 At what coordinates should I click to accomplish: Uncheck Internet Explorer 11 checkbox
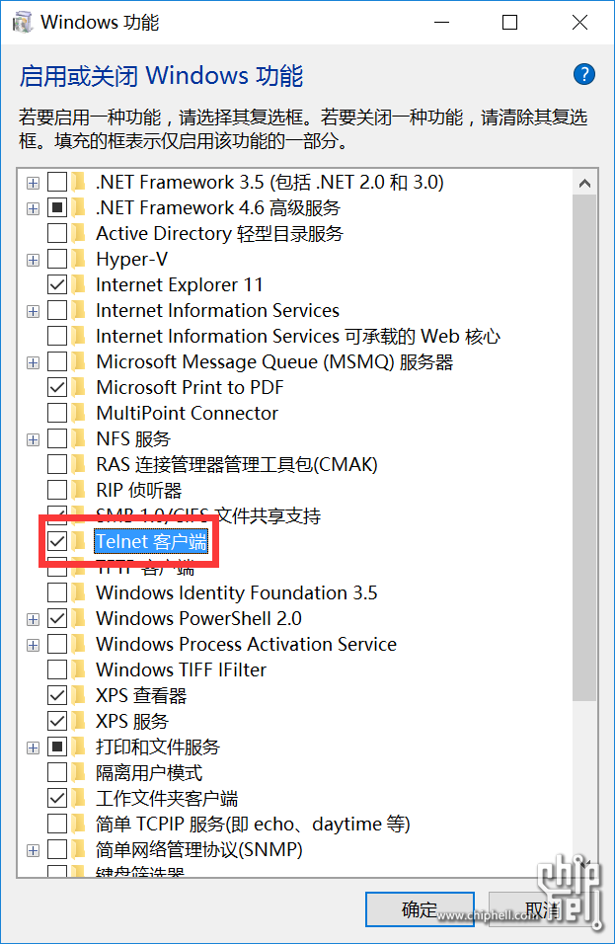pyautogui.click(x=57, y=284)
